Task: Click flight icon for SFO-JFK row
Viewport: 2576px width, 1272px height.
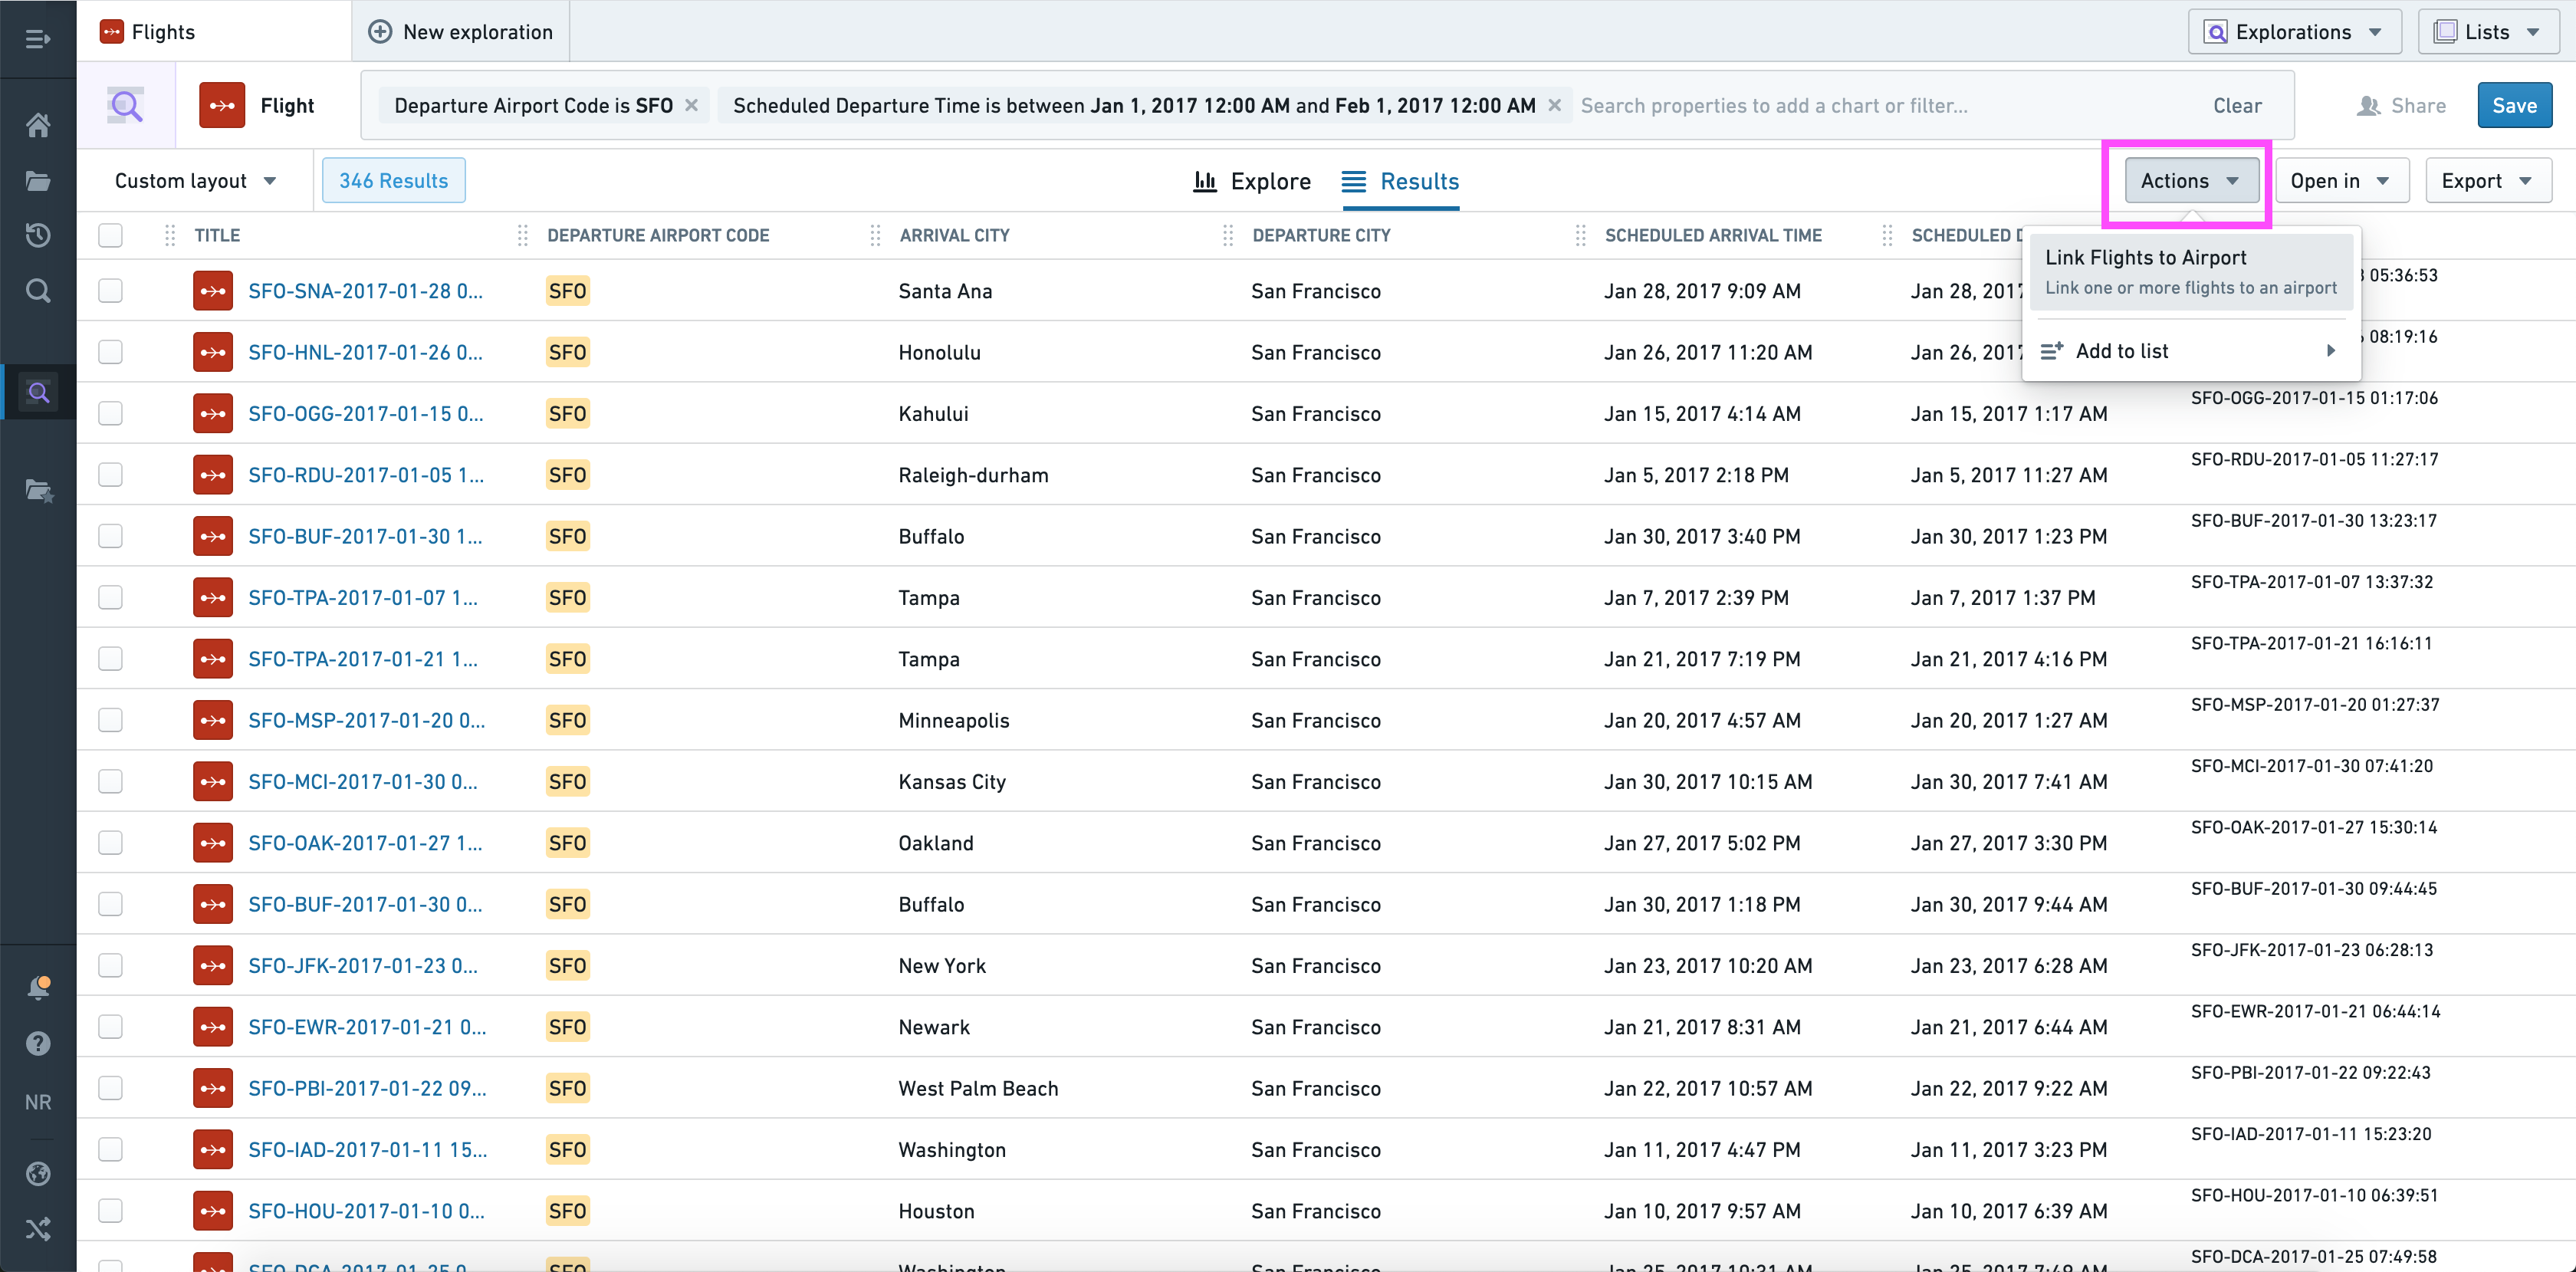Action: pyautogui.click(x=213, y=965)
